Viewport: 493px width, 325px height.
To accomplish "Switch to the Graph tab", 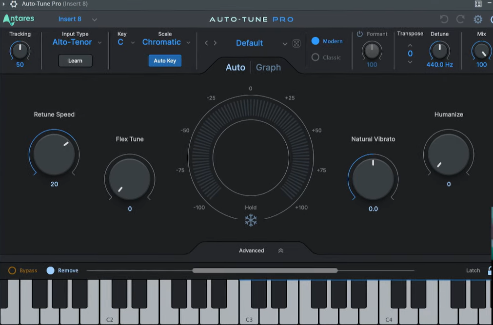I will (268, 67).
